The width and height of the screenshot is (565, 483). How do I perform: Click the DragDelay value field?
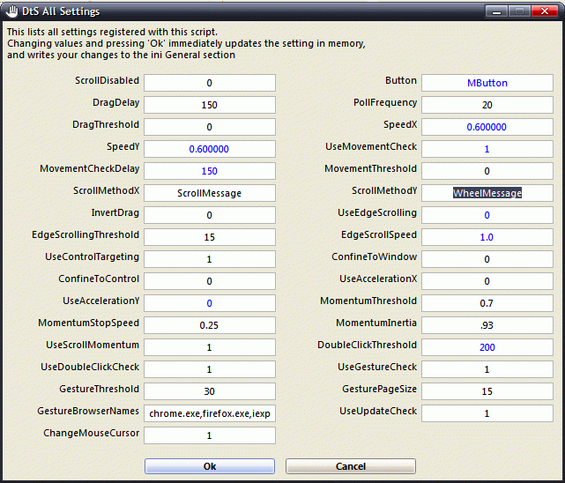(x=210, y=105)
